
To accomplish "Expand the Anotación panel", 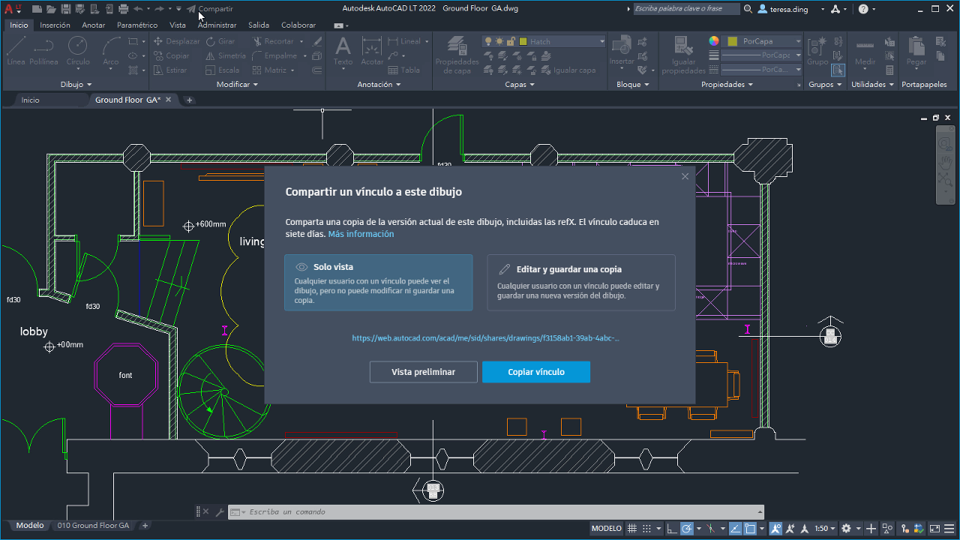I will [379, 85].
